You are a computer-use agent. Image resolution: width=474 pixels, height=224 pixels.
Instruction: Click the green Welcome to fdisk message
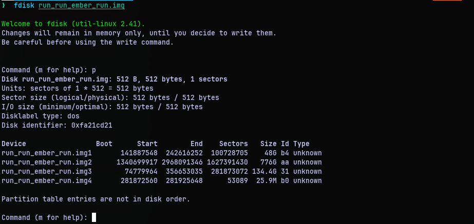pos(73,24)
